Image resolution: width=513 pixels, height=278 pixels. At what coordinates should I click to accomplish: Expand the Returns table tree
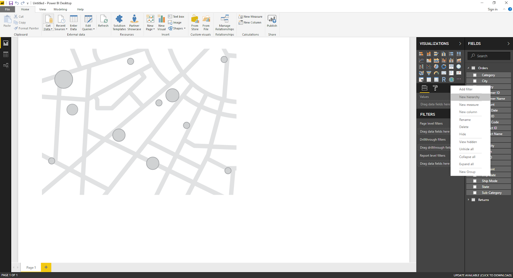468,200
